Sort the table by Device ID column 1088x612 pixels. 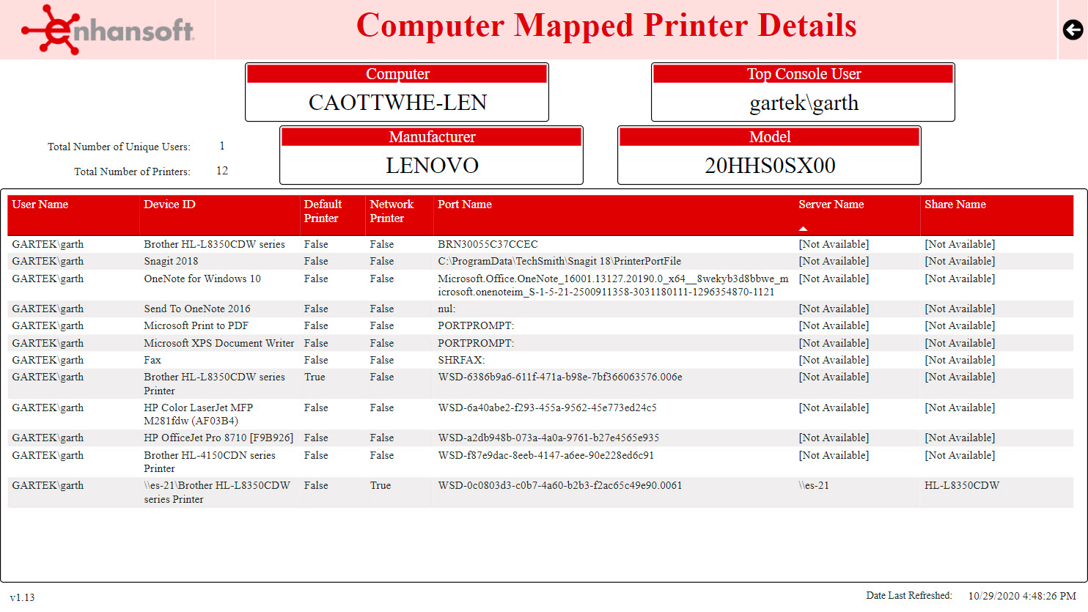(x=169, y=204)
